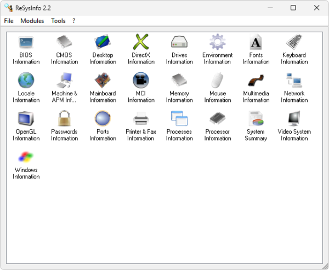329x270 pixels.
Task: Select the Locale Information globe icon
Action: tap(26, 81)
